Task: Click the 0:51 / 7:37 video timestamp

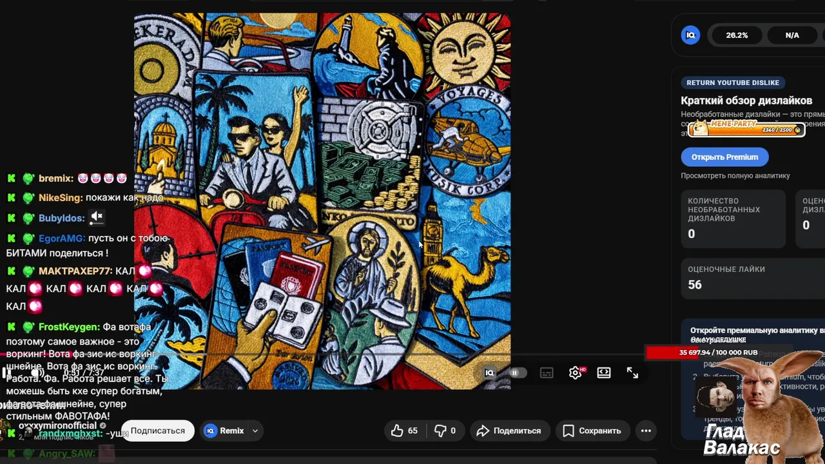Action: tap(84, 373)
